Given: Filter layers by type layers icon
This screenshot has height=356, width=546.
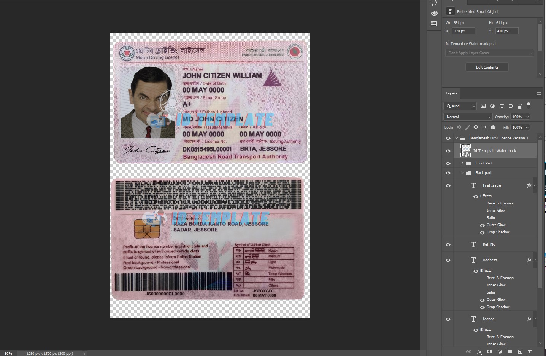Looking at the screenshot, I should click(502, 106).
